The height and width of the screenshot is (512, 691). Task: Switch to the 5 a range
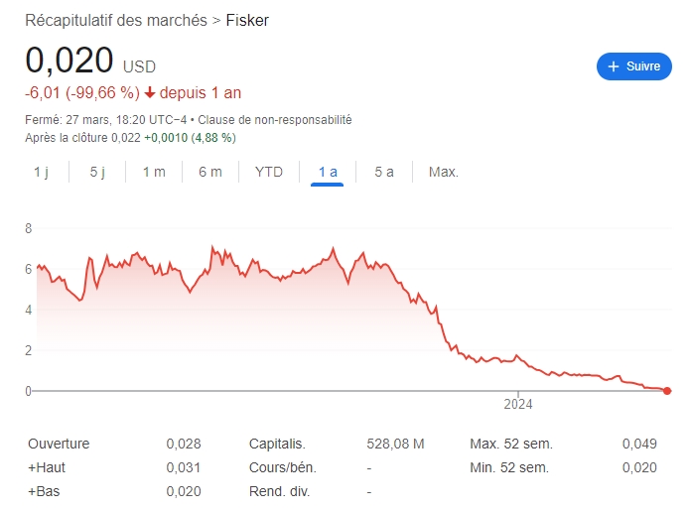click(384, 172)
